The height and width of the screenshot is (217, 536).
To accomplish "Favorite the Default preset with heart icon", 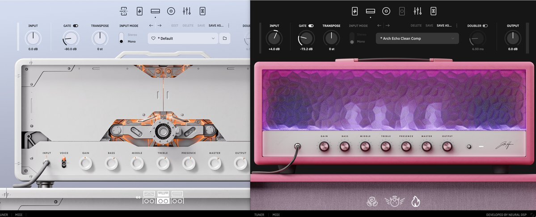I will click(x=153, y=38).
